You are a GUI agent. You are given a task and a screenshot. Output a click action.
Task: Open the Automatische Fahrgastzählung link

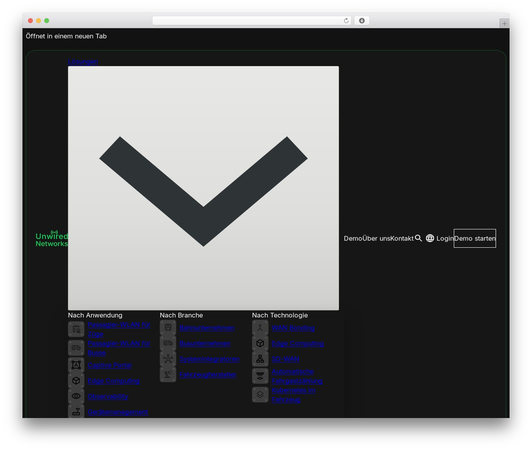(297, 376)
